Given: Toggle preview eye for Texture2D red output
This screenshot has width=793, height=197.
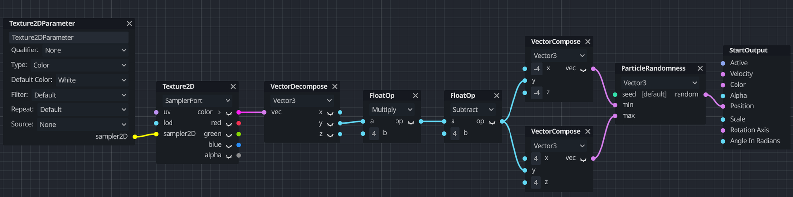Looking at the screenshot, I should coord(229,124).
